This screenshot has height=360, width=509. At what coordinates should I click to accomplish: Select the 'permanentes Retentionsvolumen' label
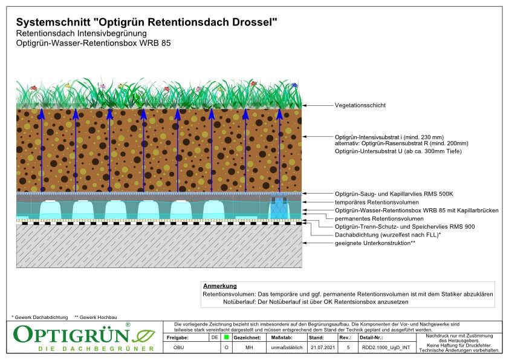379,218
